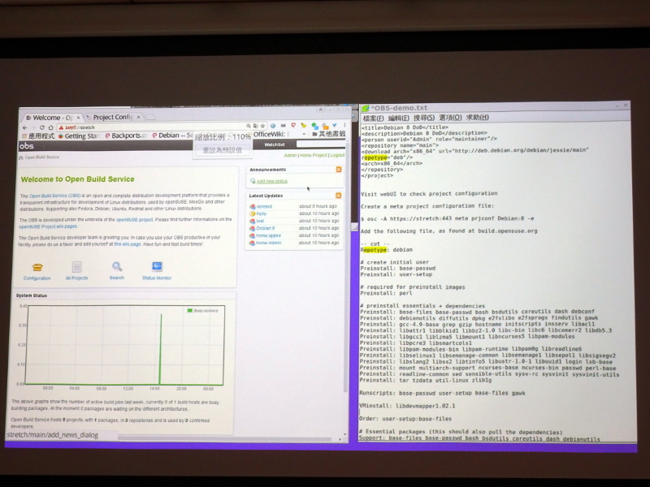This screenshot has height=487, width=650.
Task: Open home:Admin in Latest Updates
Action: click(269, 243)
